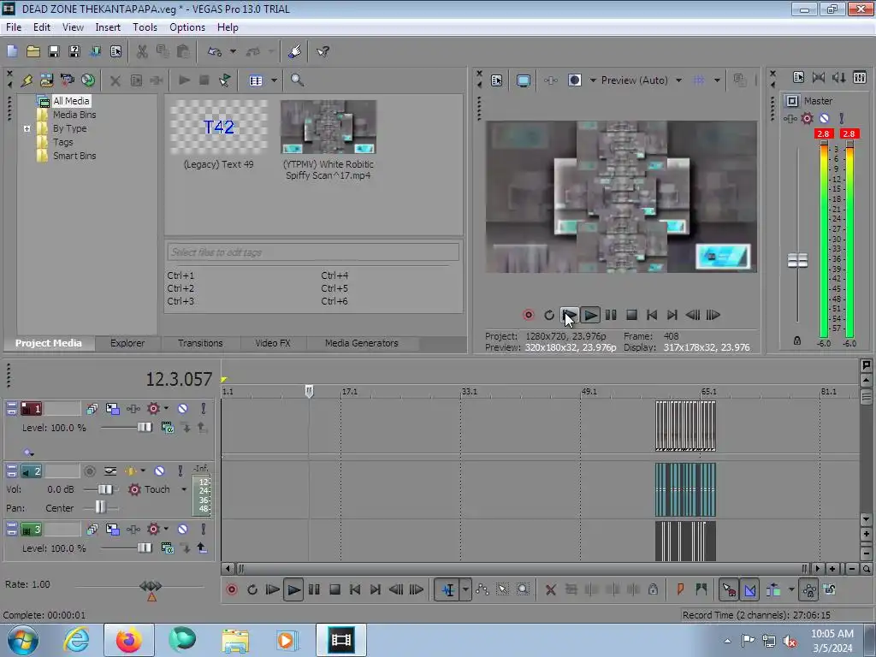Click the Save project floppy icon
This screenshot has width=876, height=657.
click(54, 51)
